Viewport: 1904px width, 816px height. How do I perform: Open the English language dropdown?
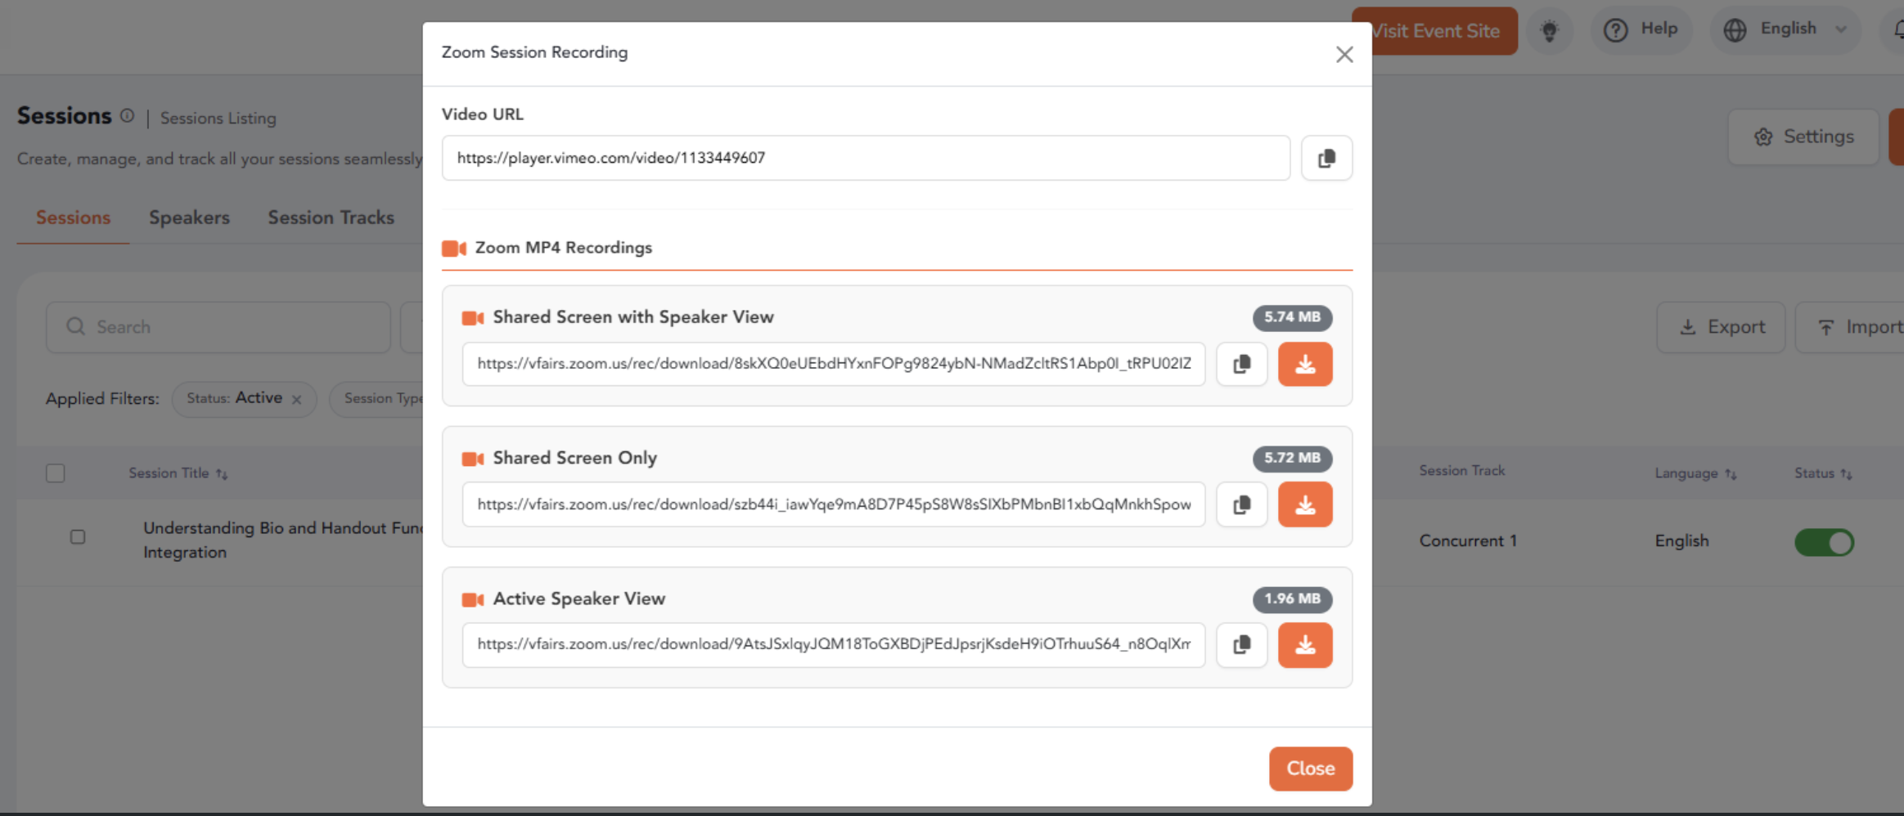pos(1786,29)
